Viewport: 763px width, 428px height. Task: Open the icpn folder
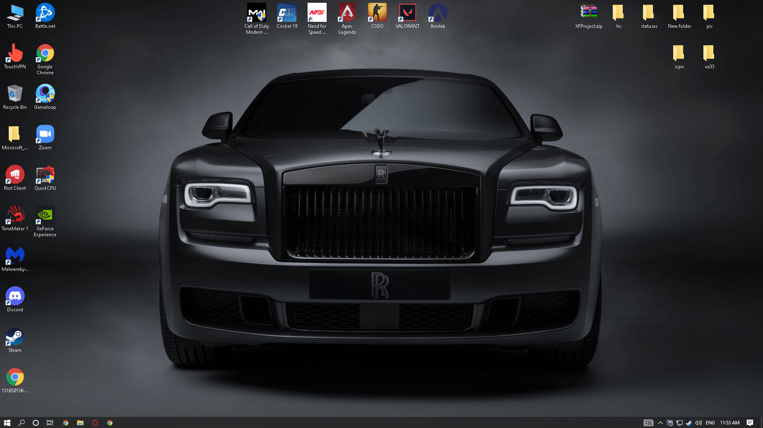[679, 57]
